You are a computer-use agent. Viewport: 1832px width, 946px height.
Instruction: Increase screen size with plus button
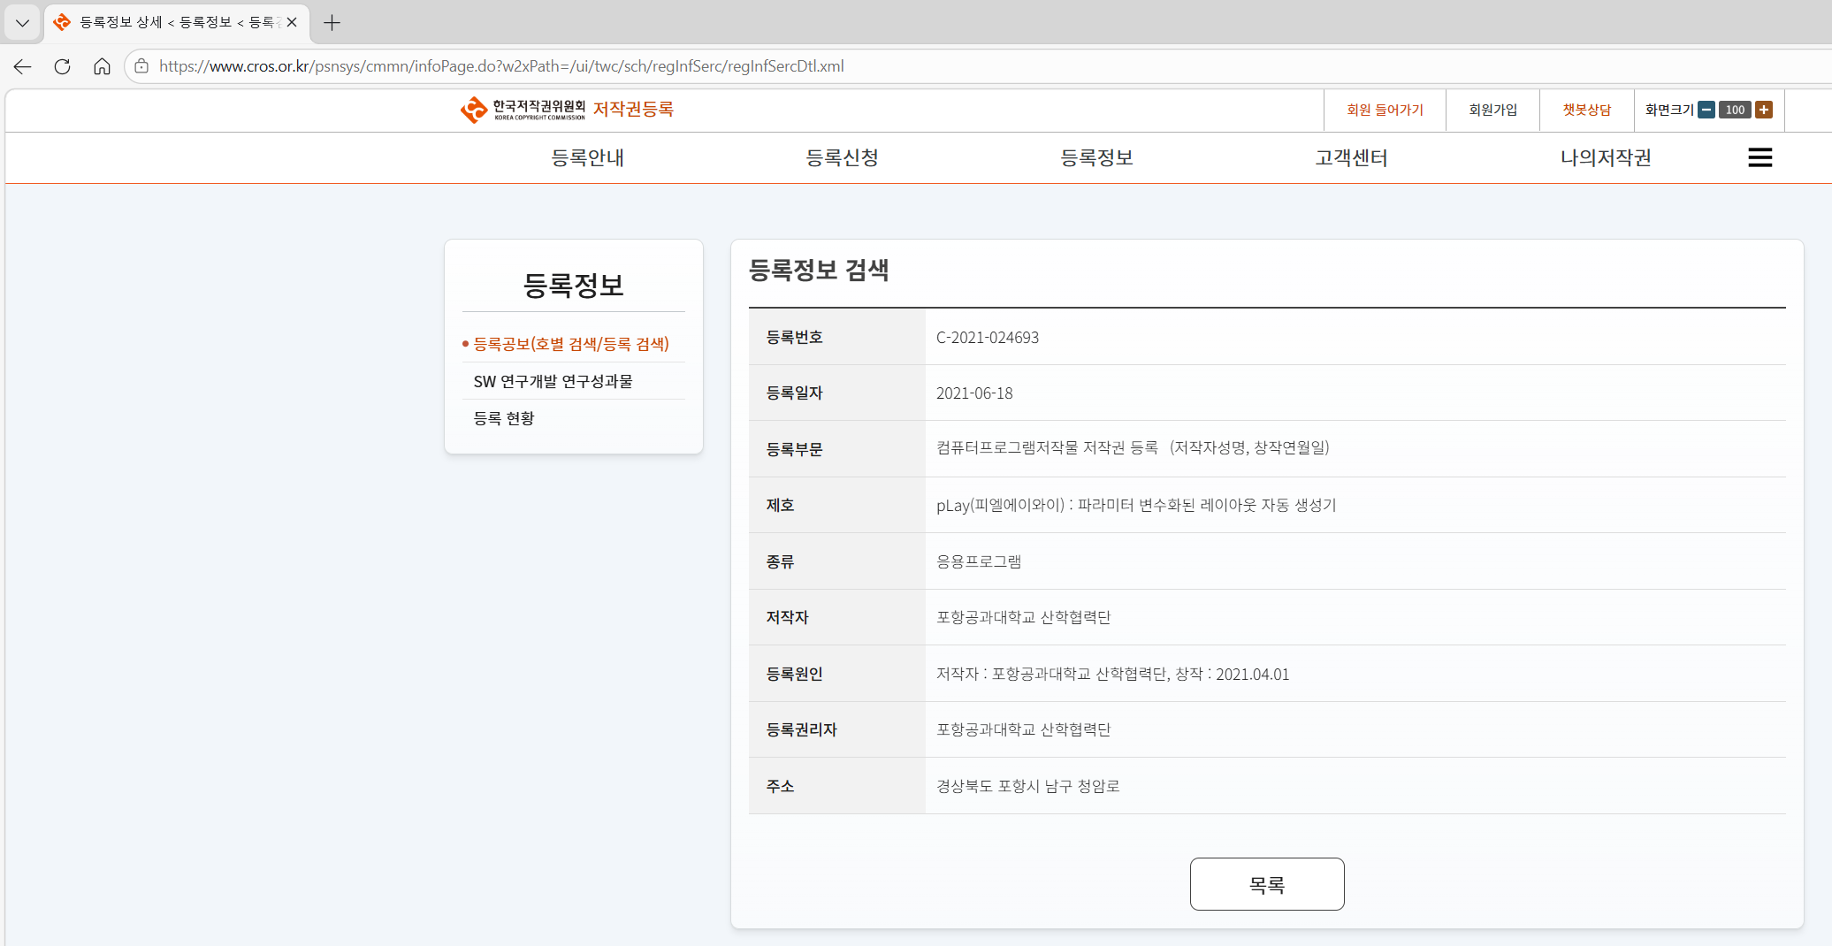(1764, 110)
